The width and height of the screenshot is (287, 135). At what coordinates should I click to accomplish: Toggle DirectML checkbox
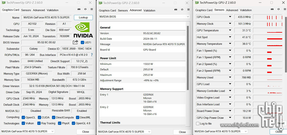tap(77, 117)
